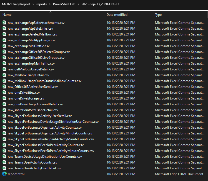The width and height of the screenshot is (208, 181).
Task: Click the Excel icon of raw_exchangeTopMailTraffic.csv
Action: [4, 63]
